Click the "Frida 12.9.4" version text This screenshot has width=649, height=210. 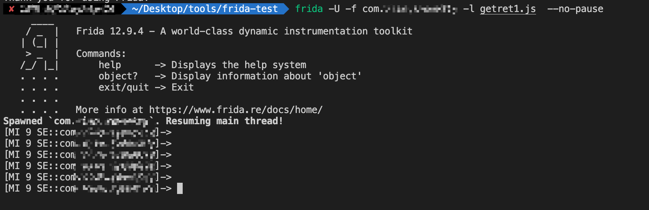(x=109, y=31)
